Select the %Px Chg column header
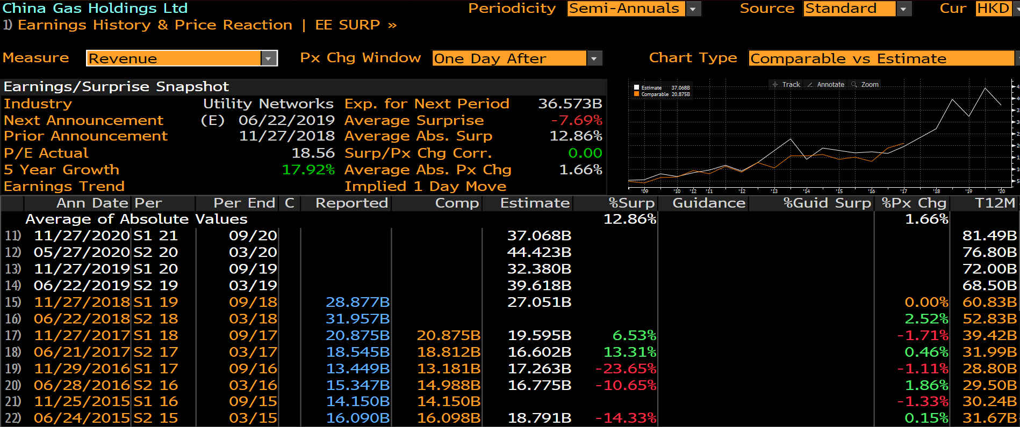 tap(913, 203)
